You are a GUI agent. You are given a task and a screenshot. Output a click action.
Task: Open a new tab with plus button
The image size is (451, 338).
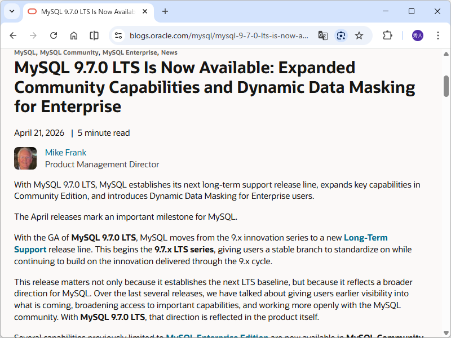coord(165,11)
